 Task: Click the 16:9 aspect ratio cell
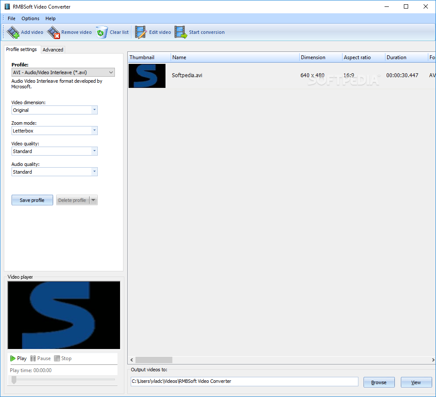tap(349, 75)
